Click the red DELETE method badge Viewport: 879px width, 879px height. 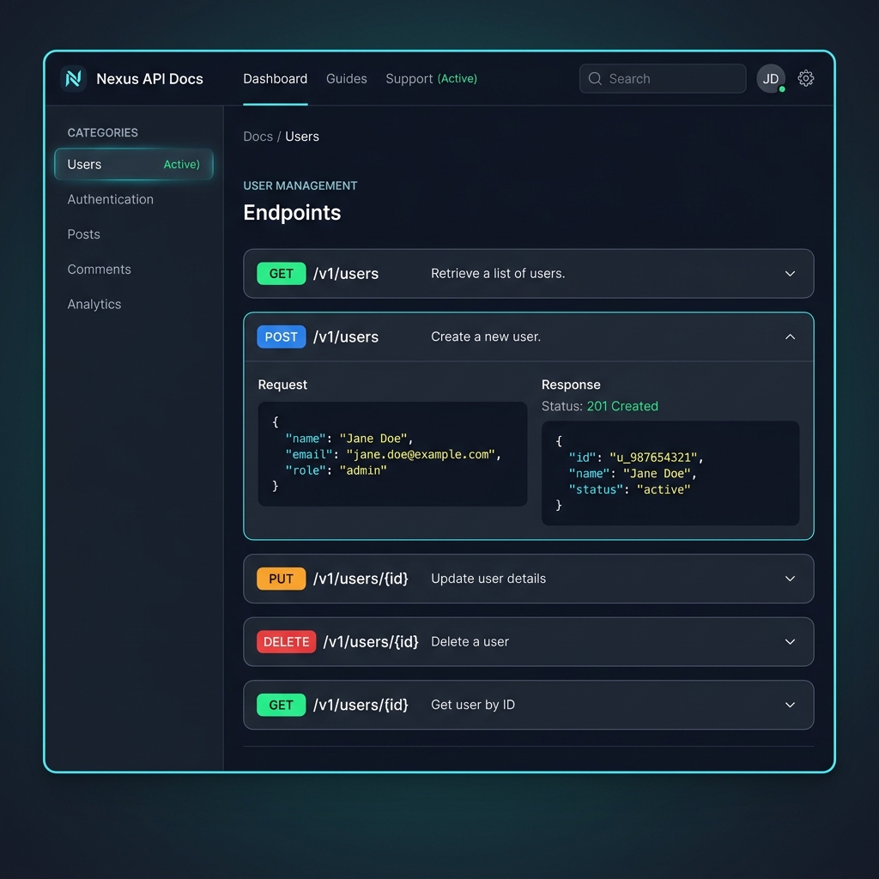click(x=286, y=642)
